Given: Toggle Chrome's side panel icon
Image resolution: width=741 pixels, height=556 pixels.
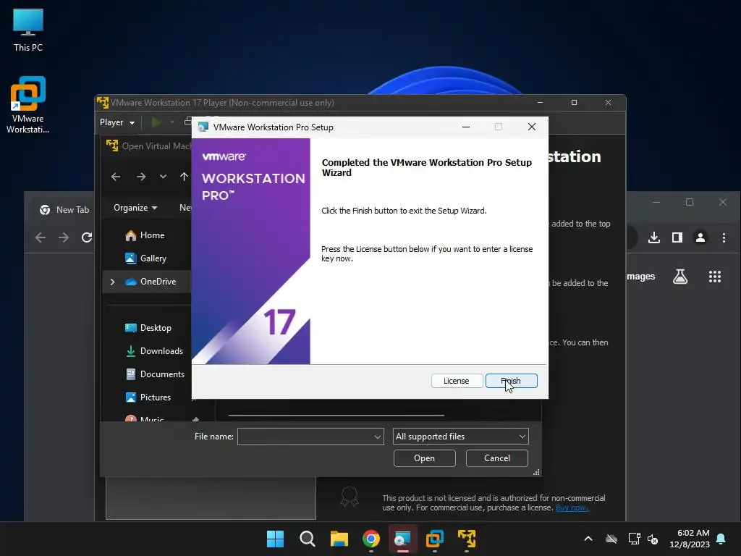Looking at the screenshot, I should pos(677,237).
